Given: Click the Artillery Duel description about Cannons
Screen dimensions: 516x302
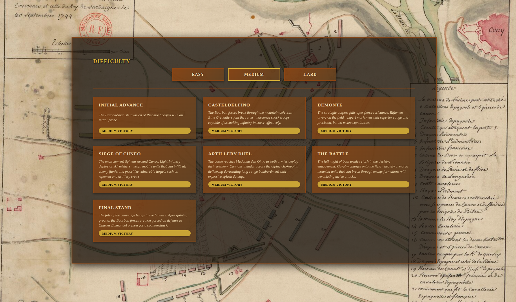Looking at the screenshot, I should pos(253,169).
